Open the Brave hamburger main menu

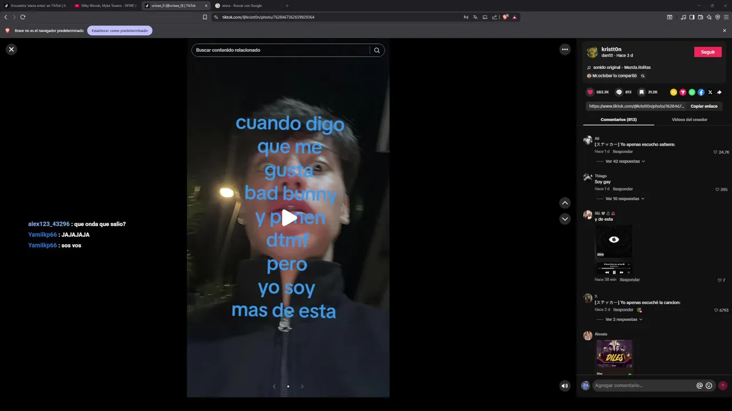click(726, 17)
